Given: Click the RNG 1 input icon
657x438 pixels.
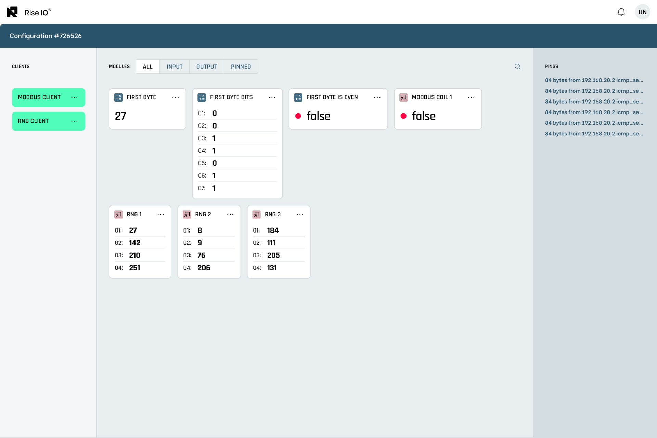Looking at the screenshot, I should pos(118,214).
